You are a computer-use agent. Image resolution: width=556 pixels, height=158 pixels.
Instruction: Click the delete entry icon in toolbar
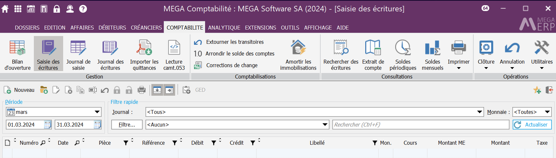pyautogui.click(x=68, y=90)
